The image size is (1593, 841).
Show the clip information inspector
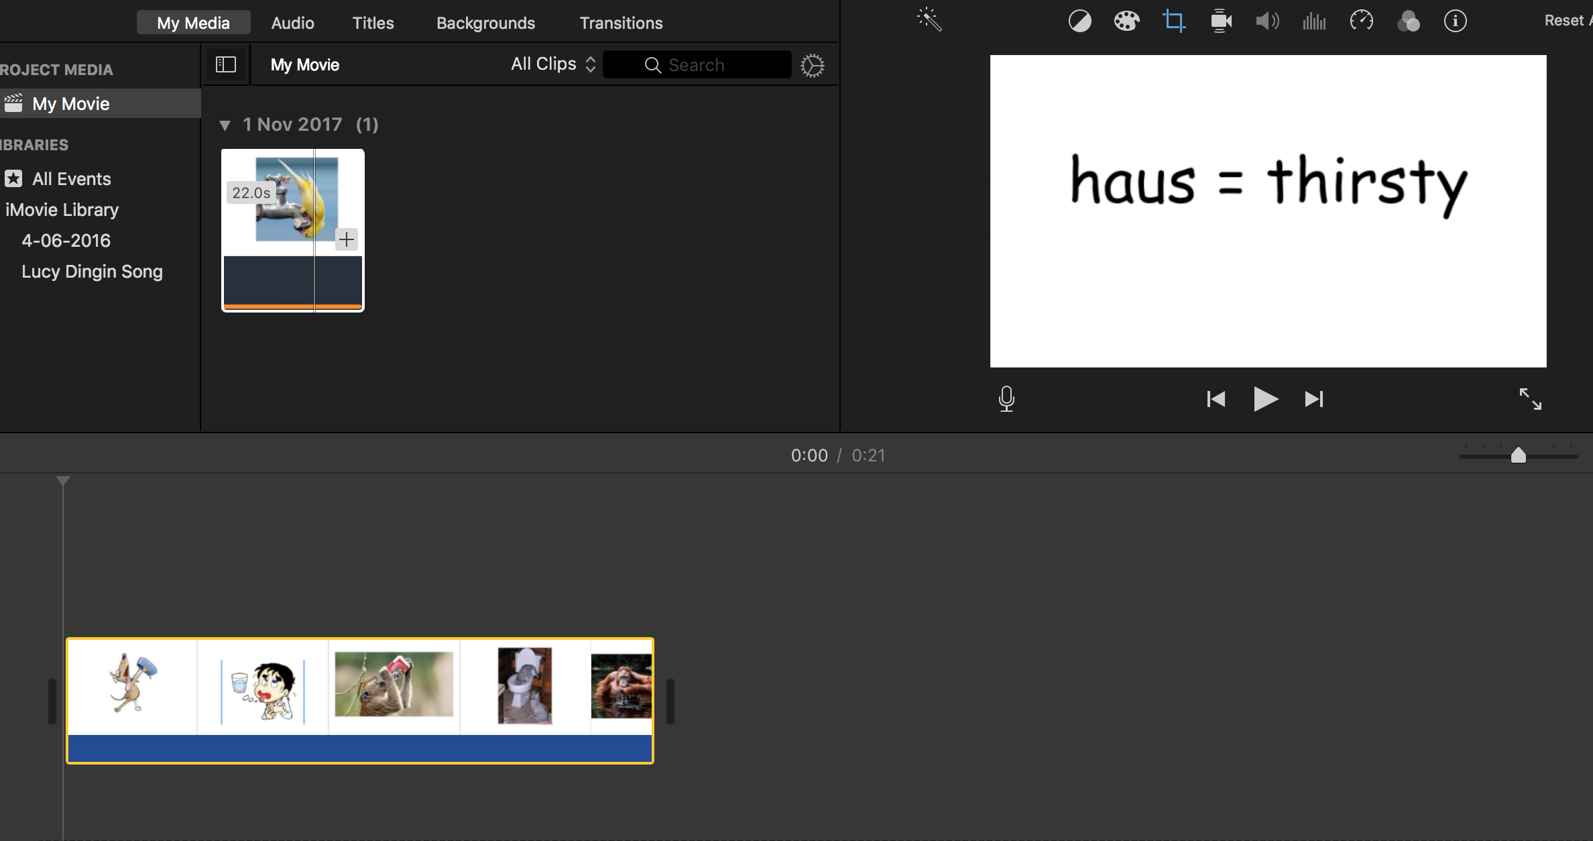point(1455,21)
